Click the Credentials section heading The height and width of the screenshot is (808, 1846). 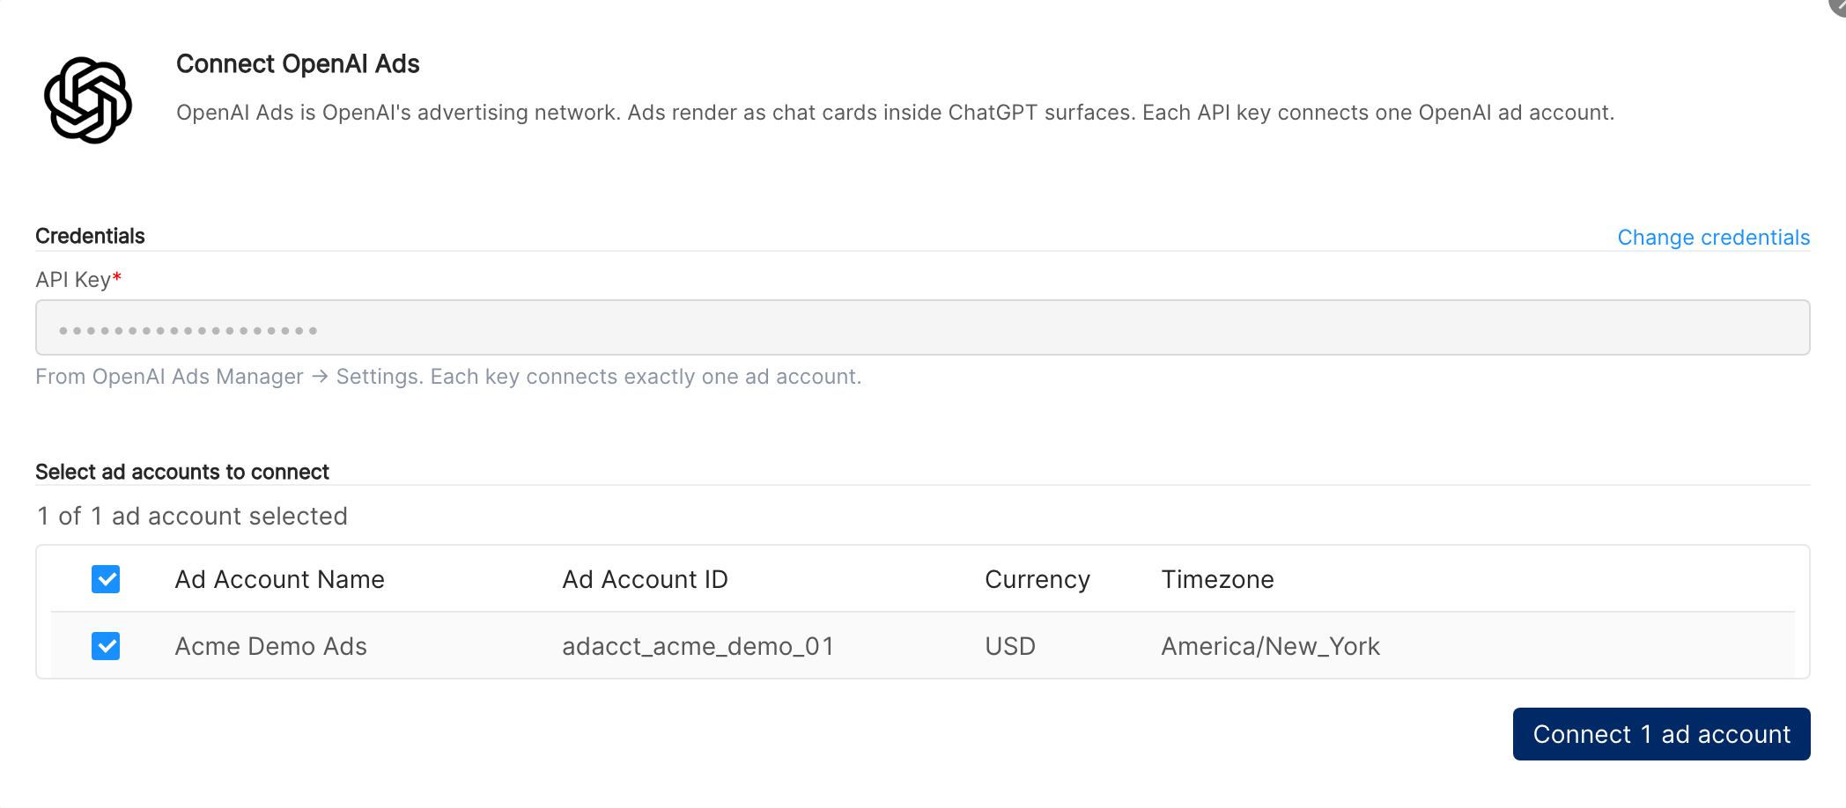tap(90, 236)
